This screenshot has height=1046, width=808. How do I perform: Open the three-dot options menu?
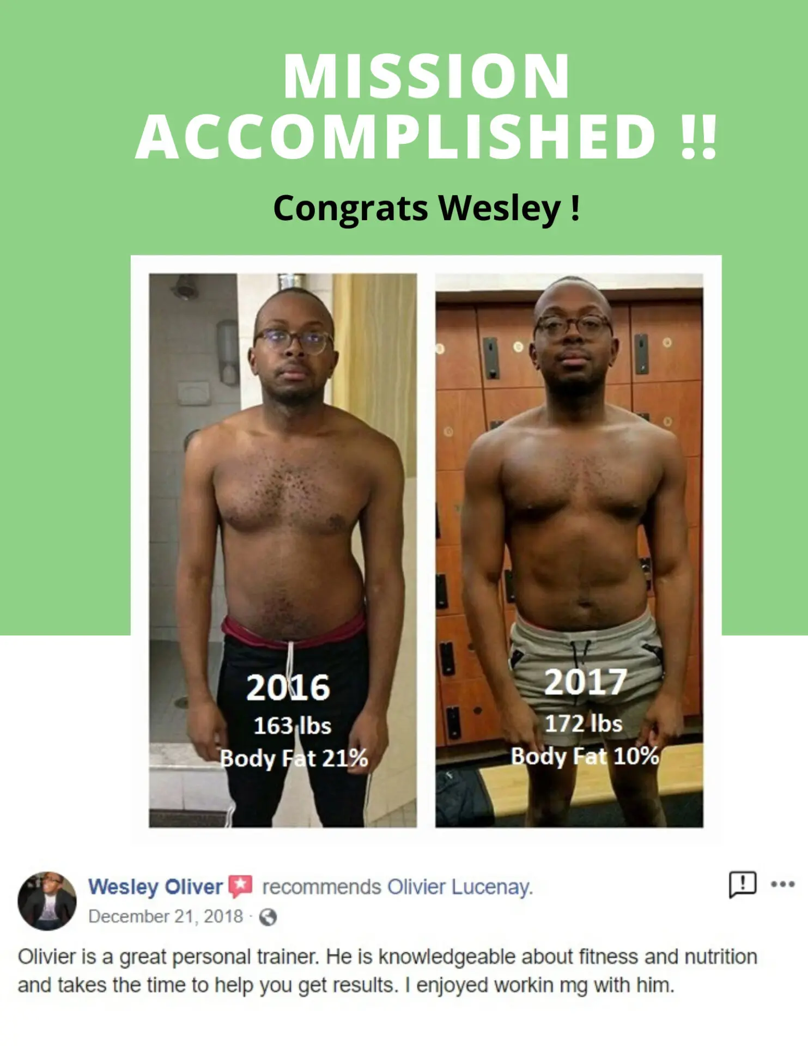pos(783,884)
